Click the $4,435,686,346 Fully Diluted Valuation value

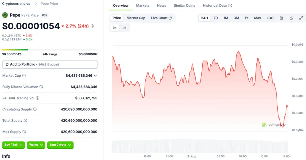[84, 87]
